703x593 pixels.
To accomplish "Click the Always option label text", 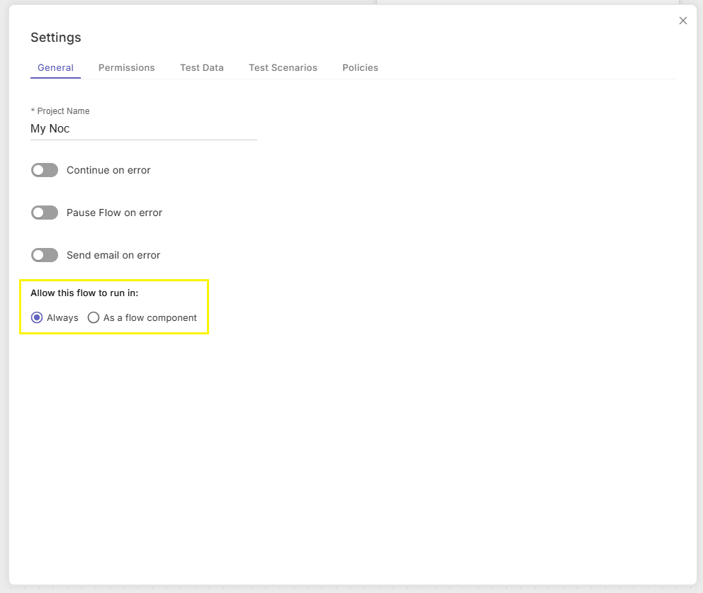I will coord(62,318).
